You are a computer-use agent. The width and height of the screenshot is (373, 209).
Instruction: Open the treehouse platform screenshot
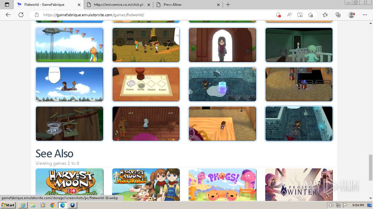[69, 124]
